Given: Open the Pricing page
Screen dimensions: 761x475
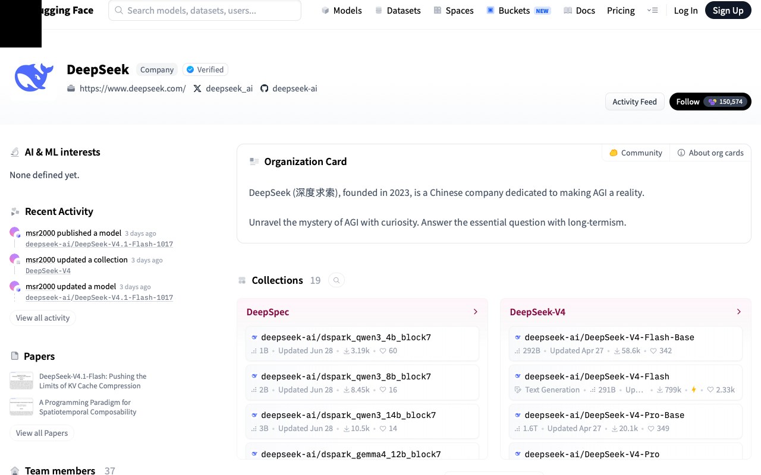Looking at the screenshot, I should coord(621,11).
